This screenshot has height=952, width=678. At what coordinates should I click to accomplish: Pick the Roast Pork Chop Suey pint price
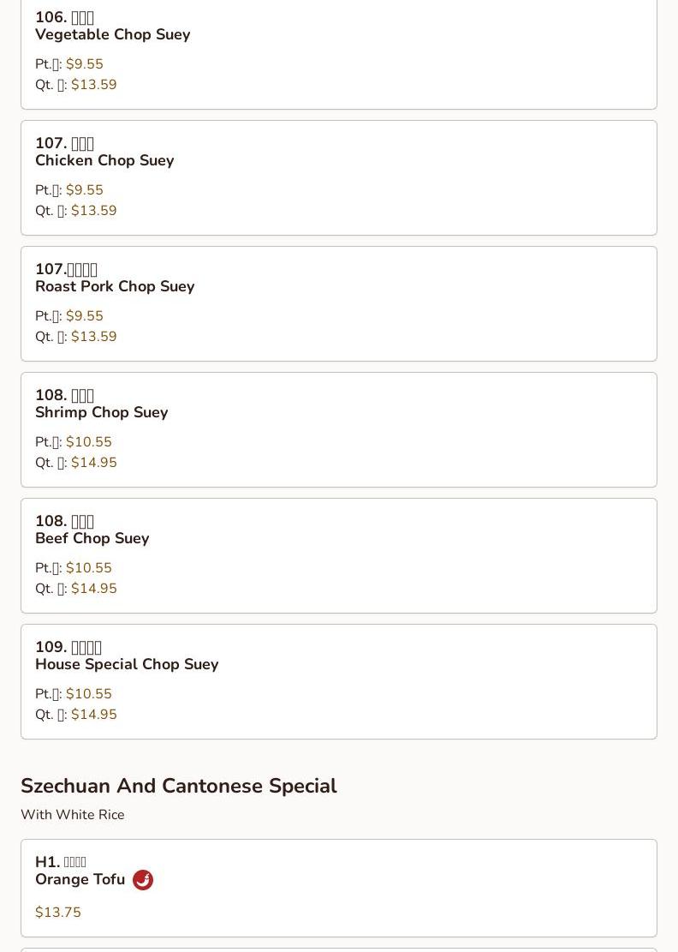(84, 315)
